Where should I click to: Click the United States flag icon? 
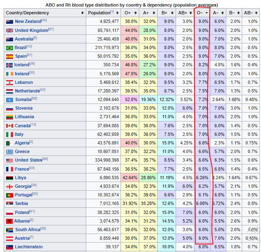coord(9,160)
